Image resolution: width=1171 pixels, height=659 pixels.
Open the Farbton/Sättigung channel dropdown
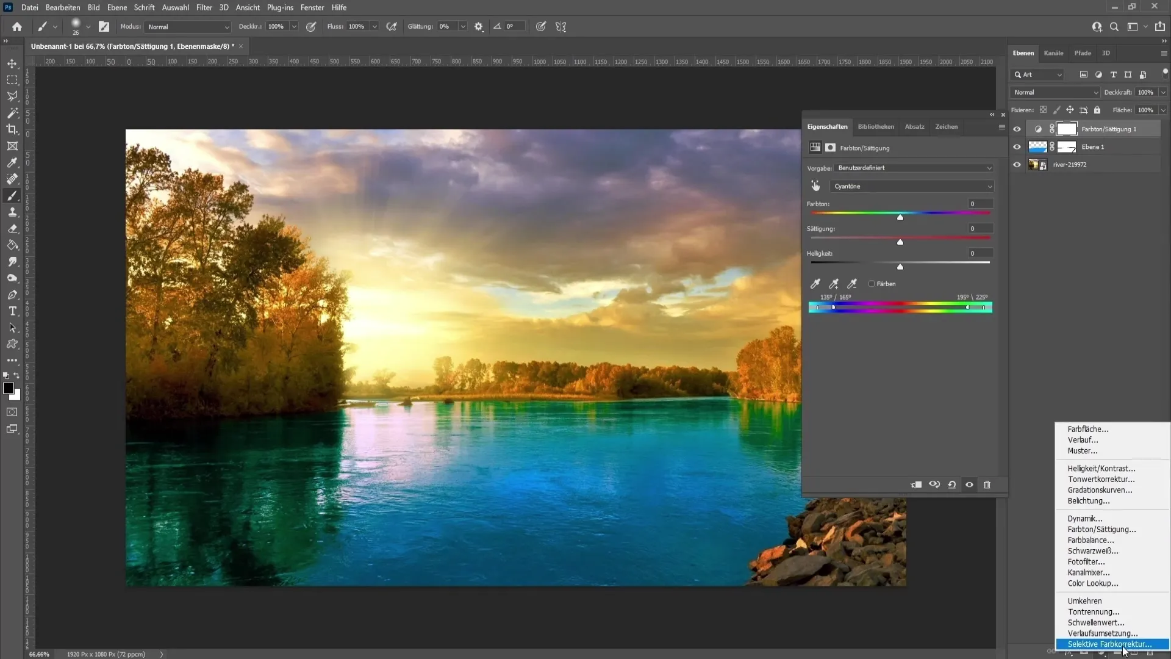[x=911, y=186]
